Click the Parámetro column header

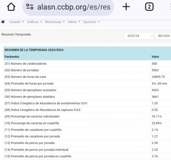pos(12,57)
